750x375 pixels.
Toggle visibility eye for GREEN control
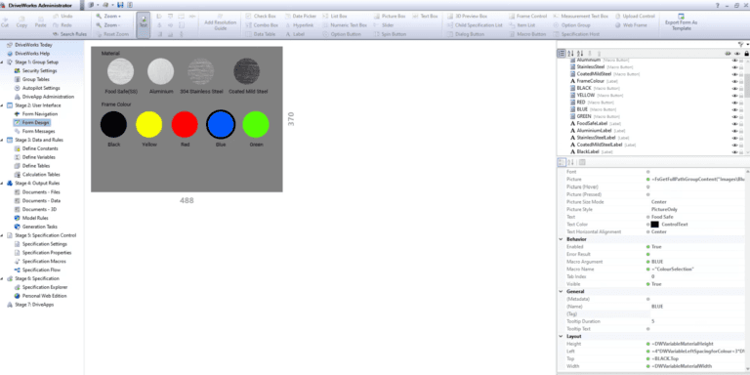734,116
